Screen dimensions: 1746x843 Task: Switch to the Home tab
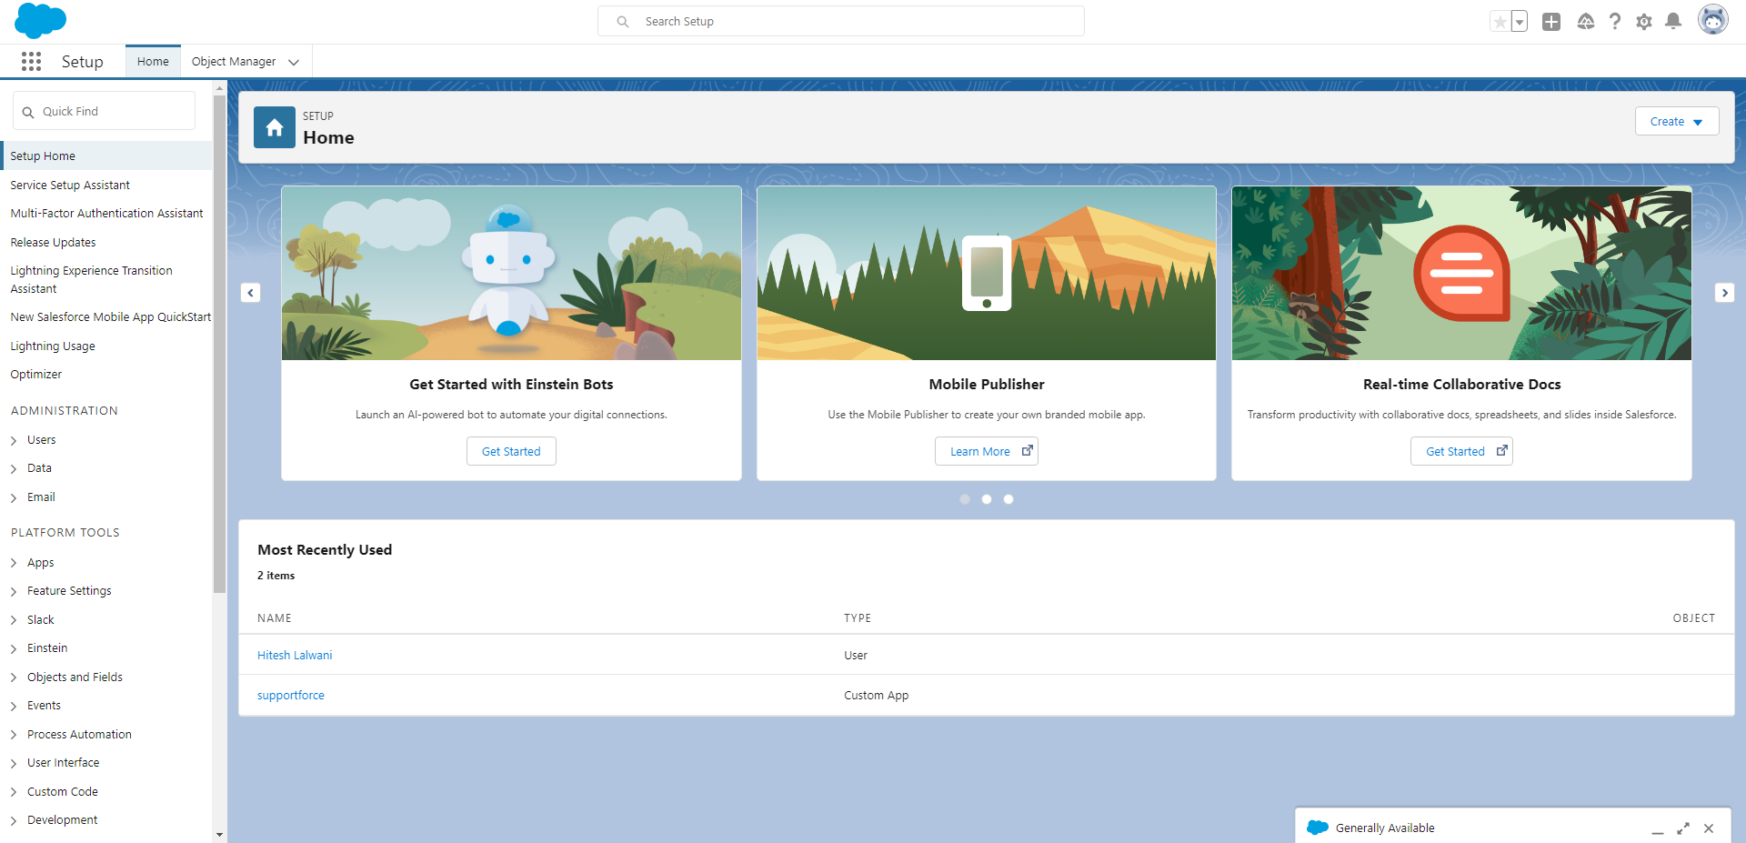(x=152, y=61)
